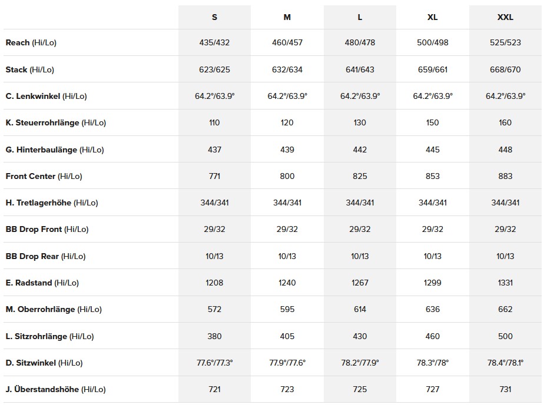Image resolution: width=547 pixels, height=408 pixels.
Task: Click the XXL size column header
Action: click(505, 17)
